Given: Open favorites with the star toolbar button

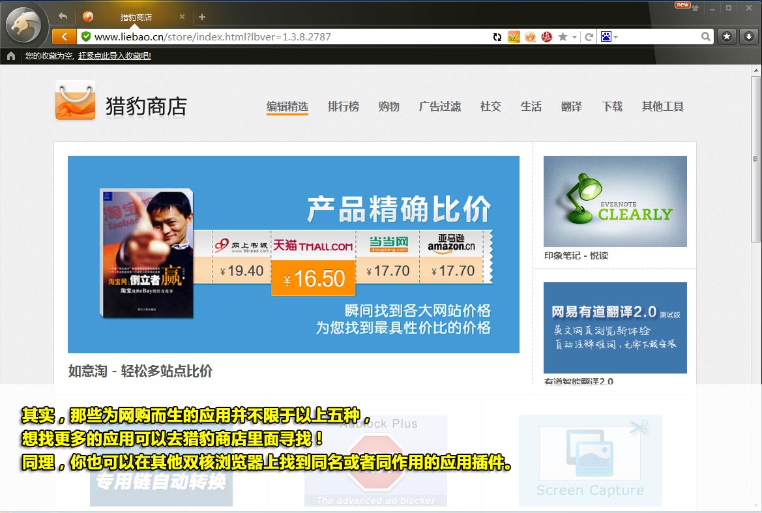Looking at the screenshot, I should coord(727,37).
